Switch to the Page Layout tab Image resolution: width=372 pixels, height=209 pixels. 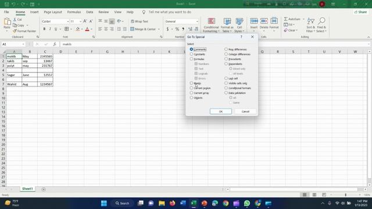point(53,12)
